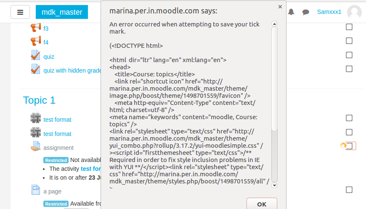366x209 pixels.
Task: Open the quiz with hidden grade link
Action: [72, 71]
